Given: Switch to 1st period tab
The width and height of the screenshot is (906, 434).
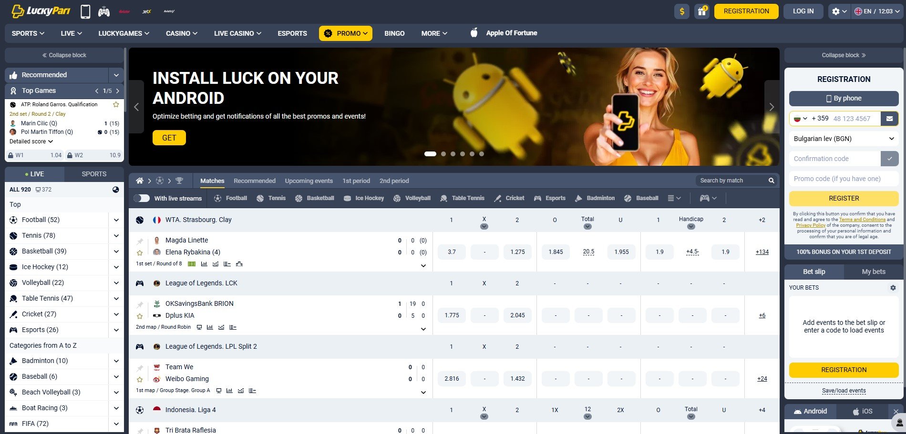Looking at the screenshot, I should pyautogui.click(x=356, y=181).
